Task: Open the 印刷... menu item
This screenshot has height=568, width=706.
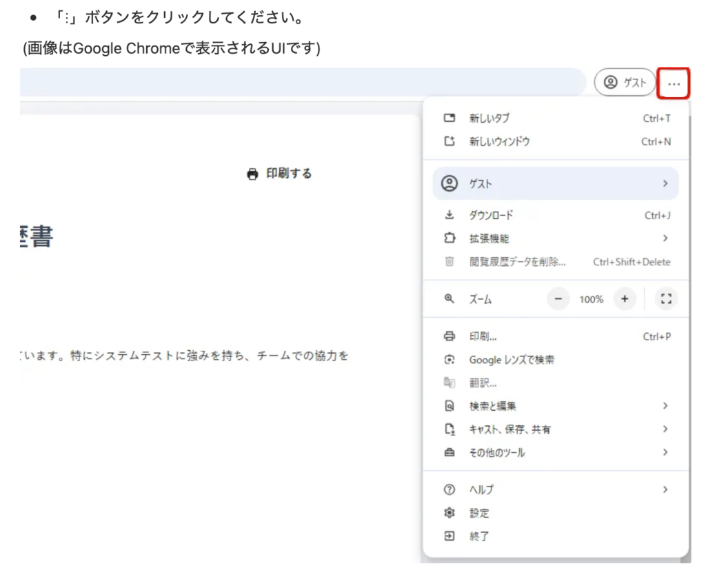Action: point(483,337)
